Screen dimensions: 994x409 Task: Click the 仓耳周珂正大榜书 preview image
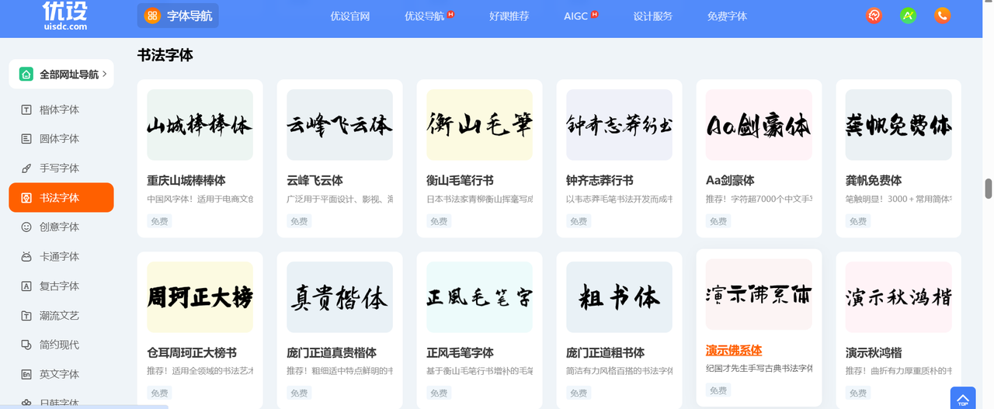[200, 297]
